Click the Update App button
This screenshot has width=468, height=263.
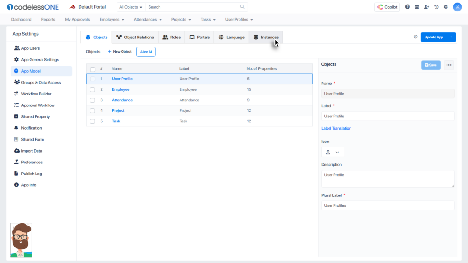coord(434,37)
